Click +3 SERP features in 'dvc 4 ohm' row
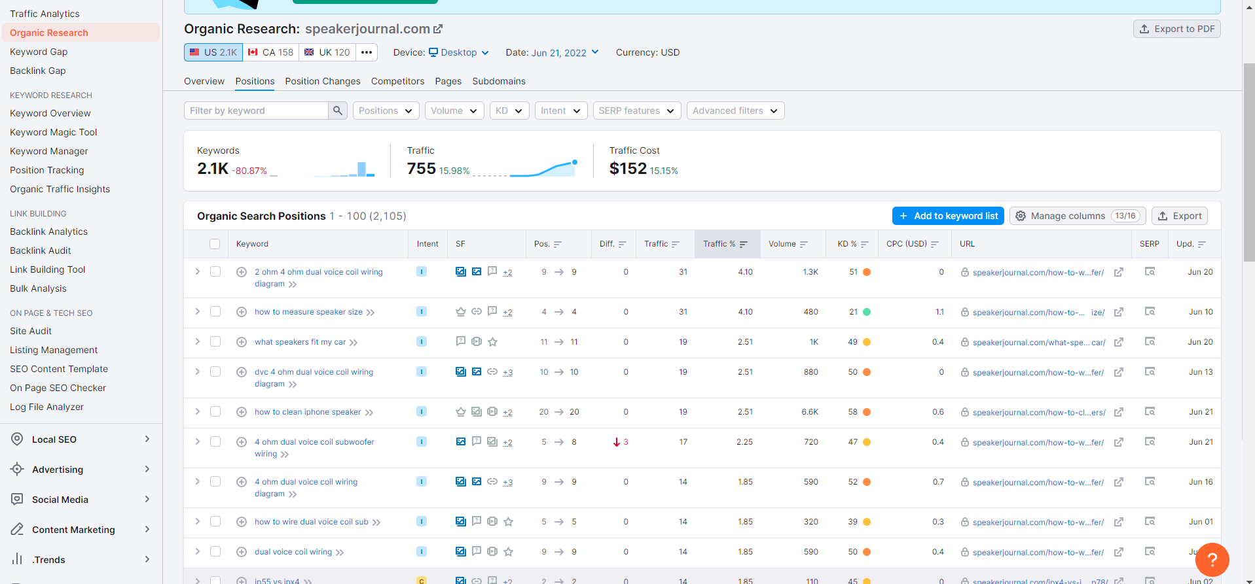Viewport: 1255px width, 584px height. pos(508,373)
